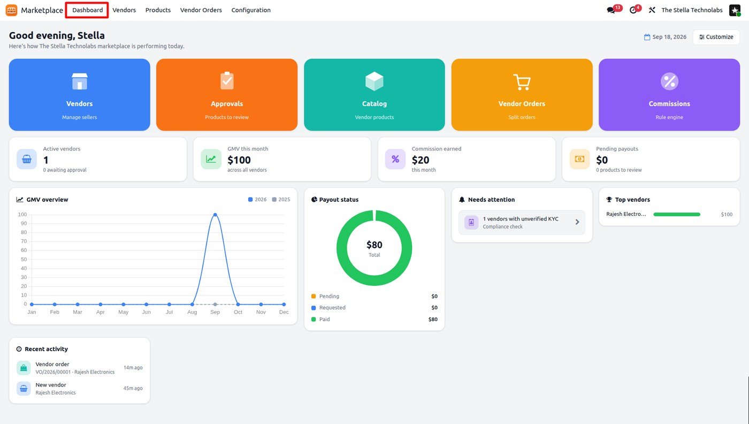Open the Products menu
The width and height of the screenshot is (749, 424).
tap(158, 10)
